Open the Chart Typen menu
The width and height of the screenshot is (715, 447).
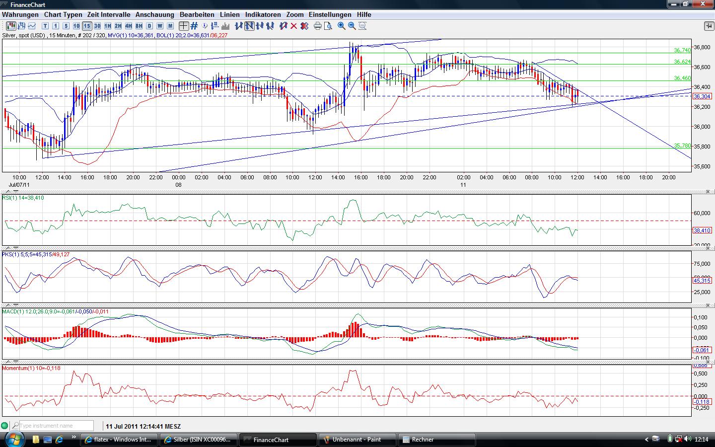(x=63, y=15)
